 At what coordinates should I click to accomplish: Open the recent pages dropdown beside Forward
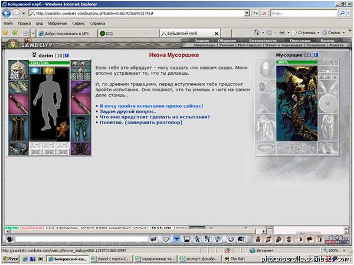coord(24,14)
